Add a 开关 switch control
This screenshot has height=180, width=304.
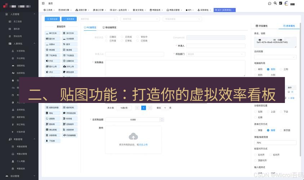pyautogui.click(x=53, y=61)
